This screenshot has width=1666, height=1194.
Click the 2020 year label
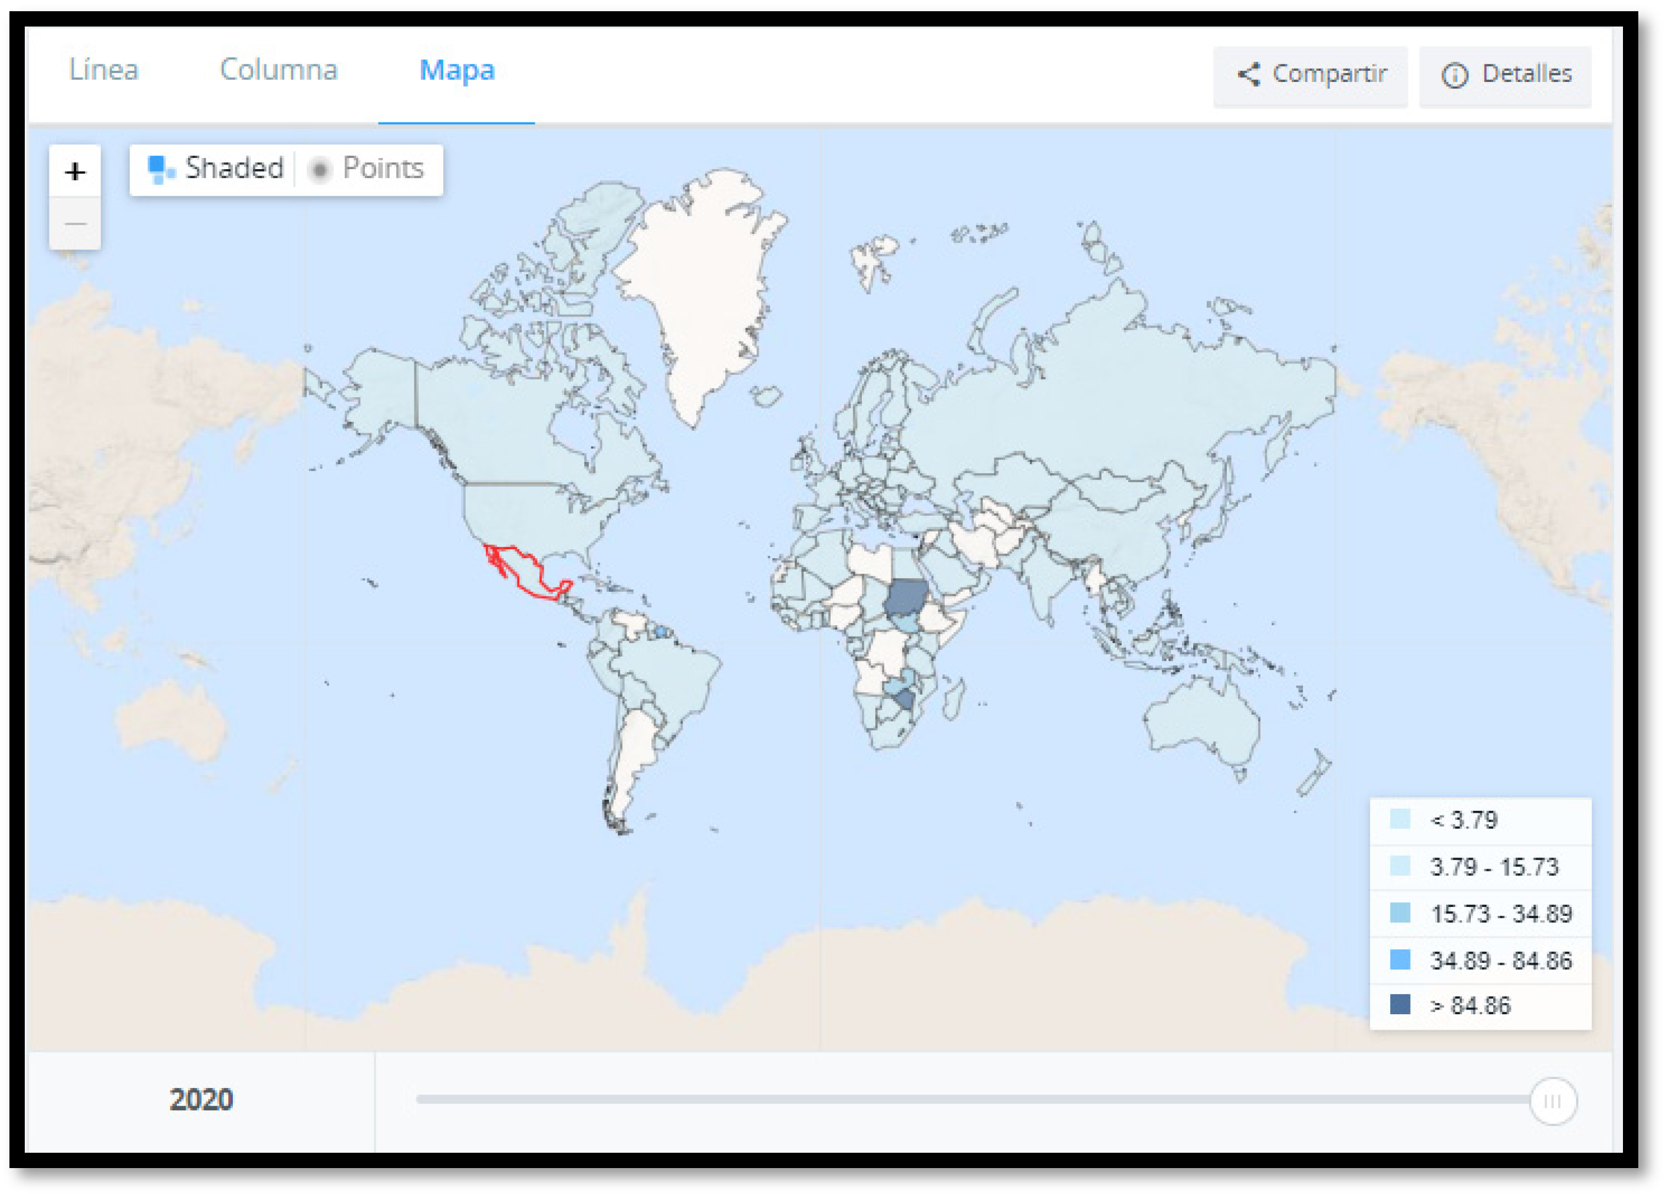click(201, 1099)
